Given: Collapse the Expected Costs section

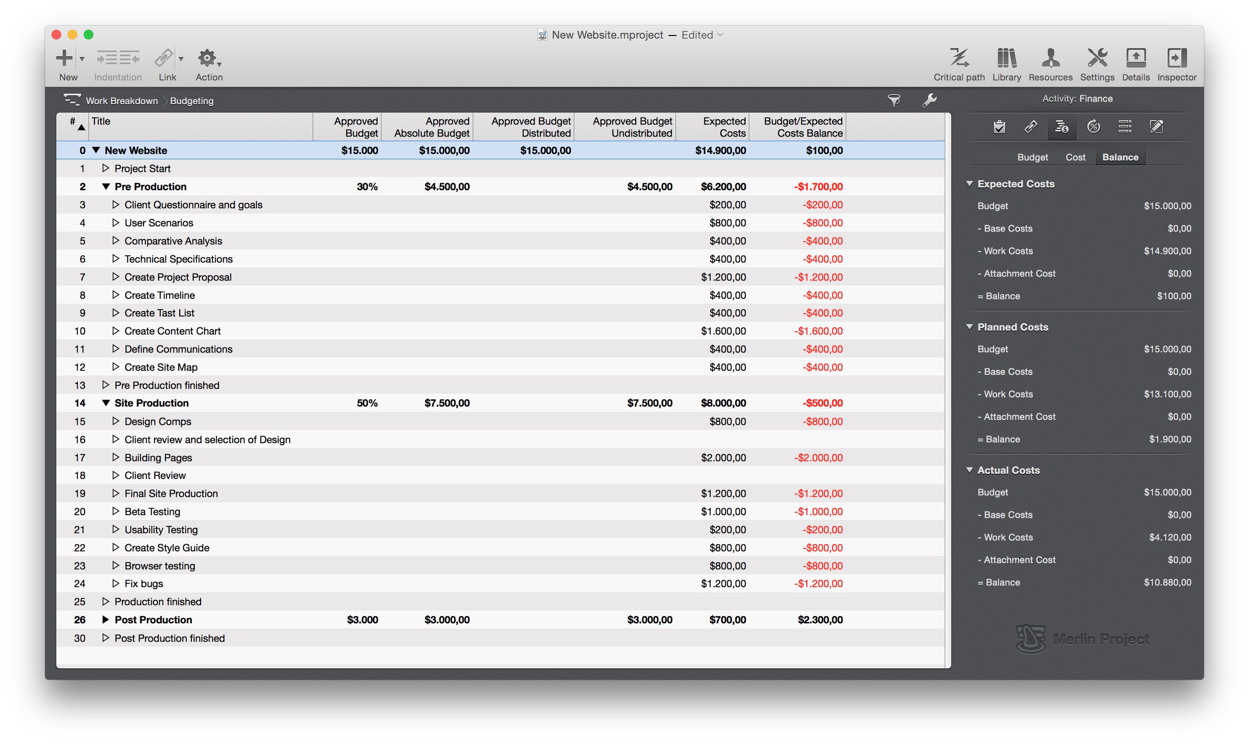Looking at the screenshot, I should (970, 184).
